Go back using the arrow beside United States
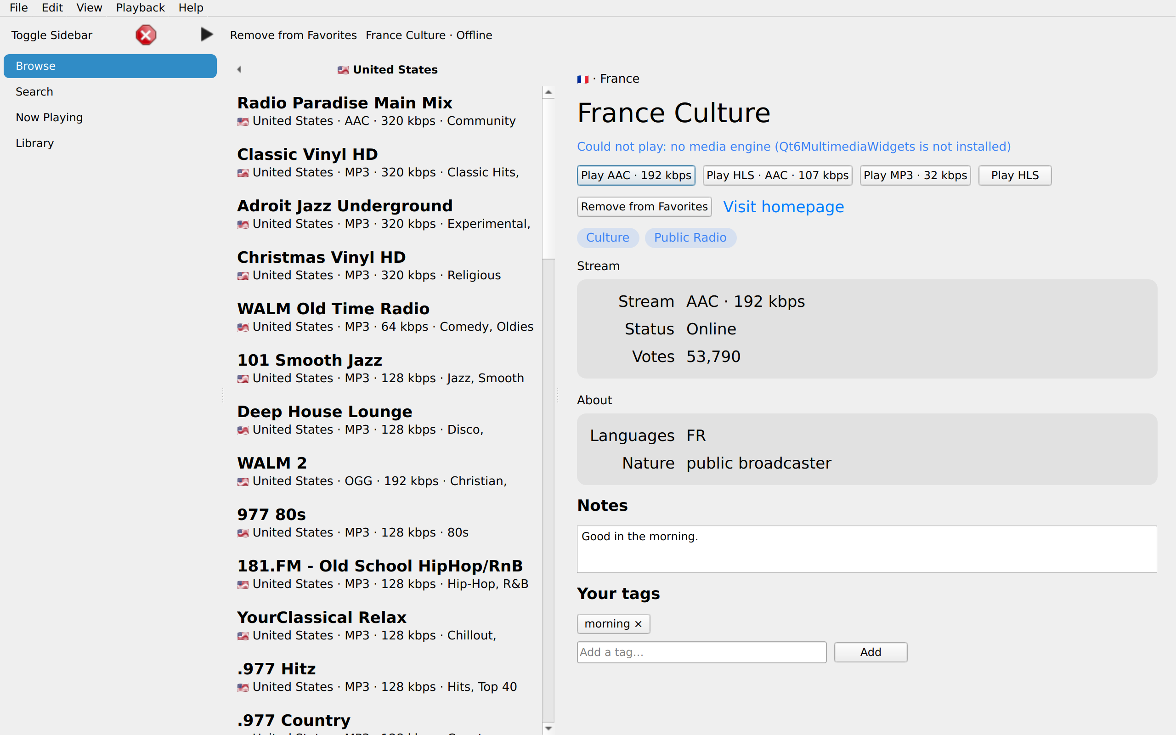This screenshot has height=735, width=1176. [x=239, y=69]
